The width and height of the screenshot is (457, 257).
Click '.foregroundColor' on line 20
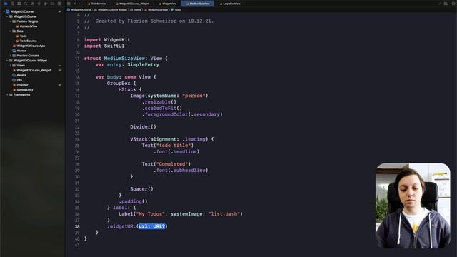(165, 114)
